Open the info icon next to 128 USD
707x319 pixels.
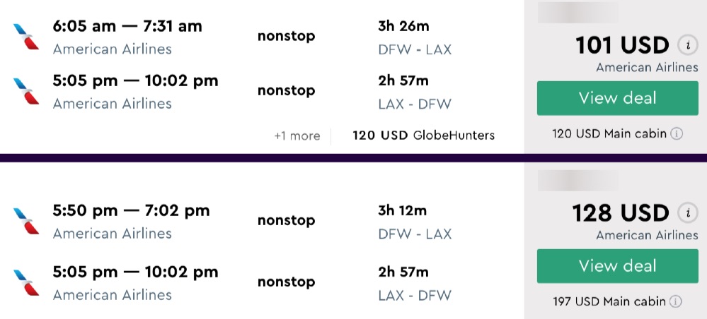click(686, 212)
